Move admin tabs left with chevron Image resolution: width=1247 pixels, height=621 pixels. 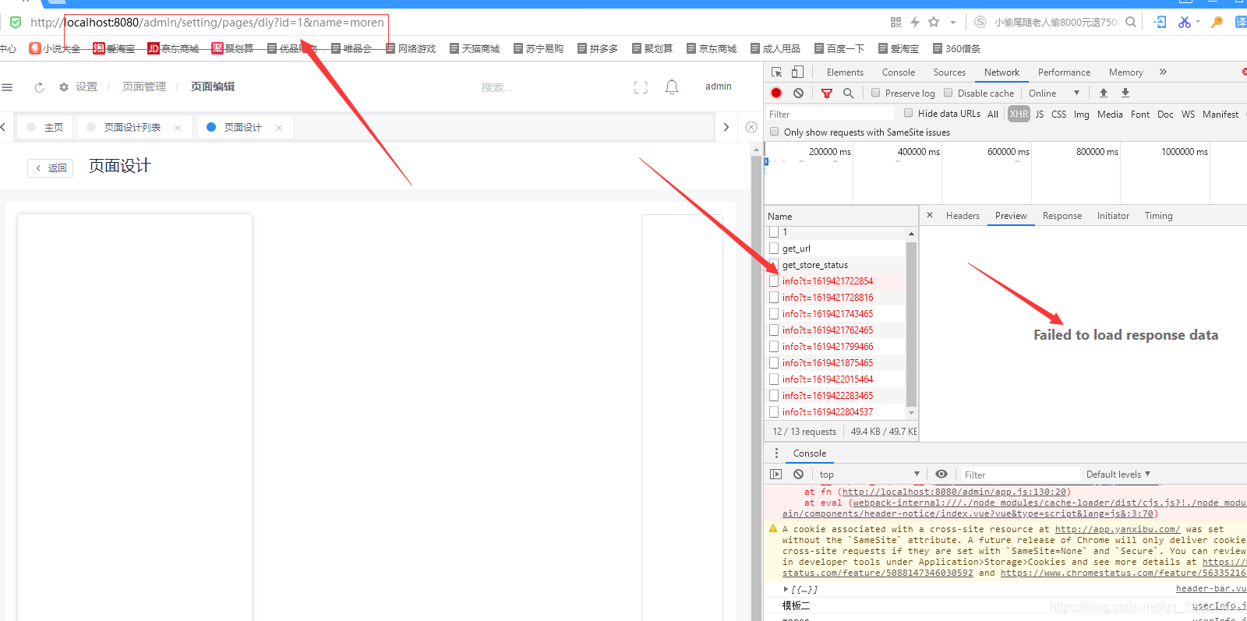coord(3,127)
